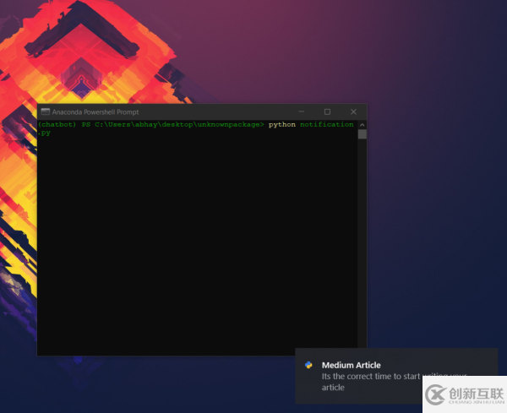This screenshot has width=507, height=413.
Task: Close the Anaconda Powershell Prompt window
Action: coord(353,111)
